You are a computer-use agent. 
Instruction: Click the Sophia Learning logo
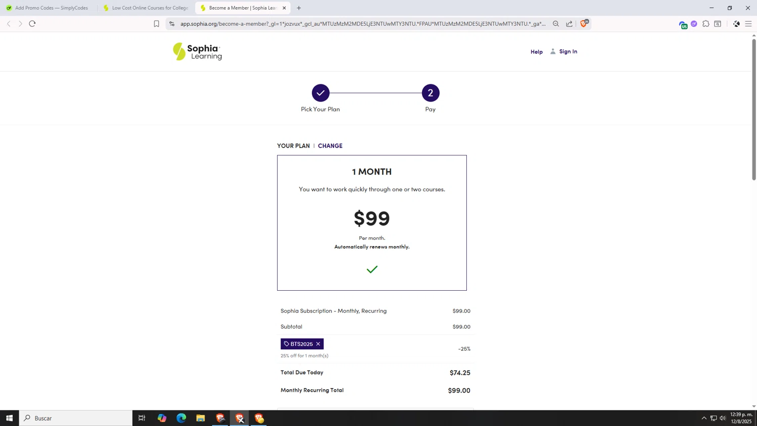(197, 51)
